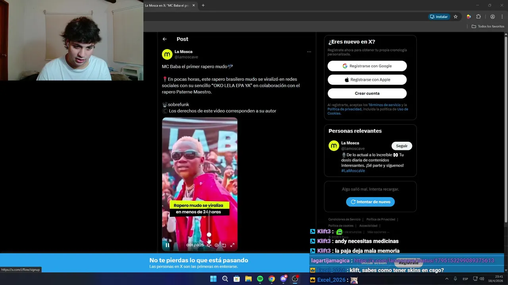Open the post's three-dot more menu

pos(309,52)
